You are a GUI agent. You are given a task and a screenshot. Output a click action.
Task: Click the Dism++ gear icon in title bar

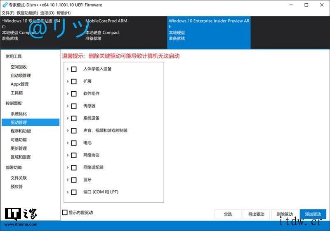pyautogui.click(x=5, y=5)
